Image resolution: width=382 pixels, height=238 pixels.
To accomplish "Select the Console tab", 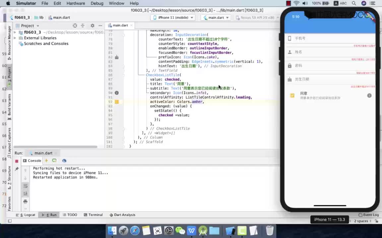I will (32, 161).
